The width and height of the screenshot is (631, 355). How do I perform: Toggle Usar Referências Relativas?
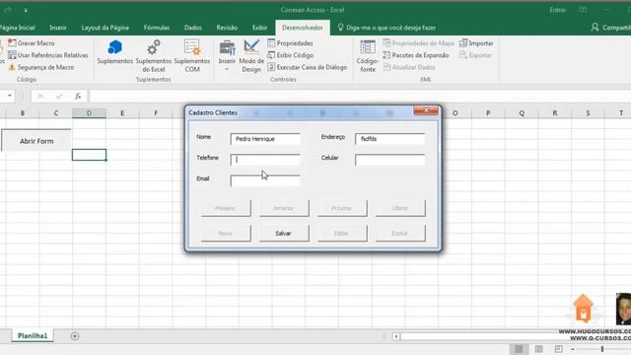48,55
